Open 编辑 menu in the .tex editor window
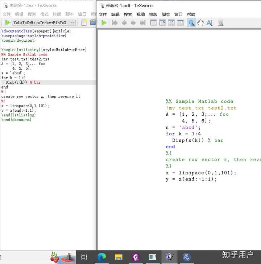Image resolution: width=261 pixels, height=264 pixels. (x=19, y=14)
